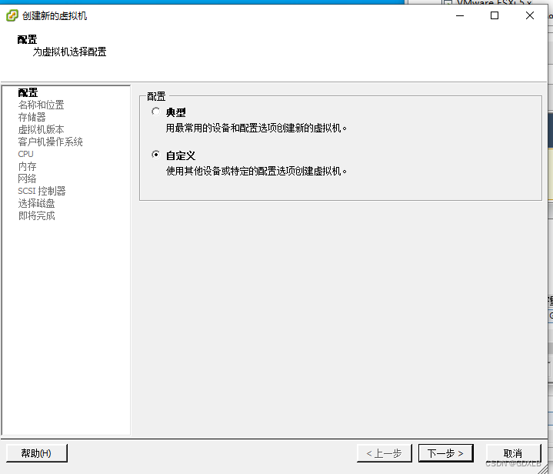Open help with 帮助(H) button
The width and height of the screenshot is (553, 474).
[37, 453]
